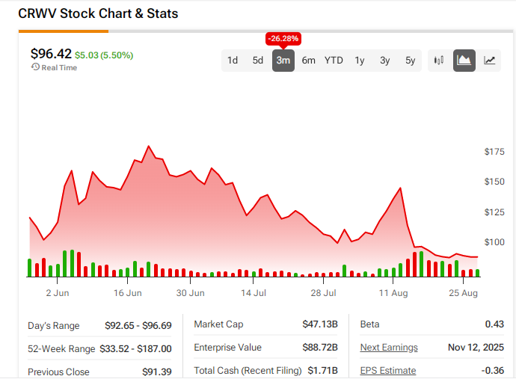Image resolution: width=516 pixels, height=379 pixels.
Task: Click the 11 Aug date label on the axis
Action: [x=394, y=293]
